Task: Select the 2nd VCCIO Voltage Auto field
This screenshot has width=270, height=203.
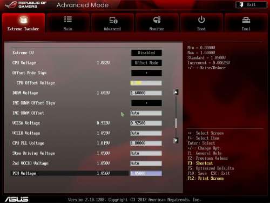Action: 146,163
